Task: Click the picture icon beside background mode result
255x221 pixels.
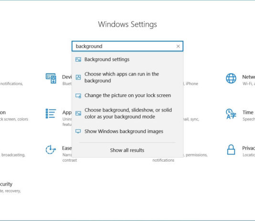Action: pos(78,113)
